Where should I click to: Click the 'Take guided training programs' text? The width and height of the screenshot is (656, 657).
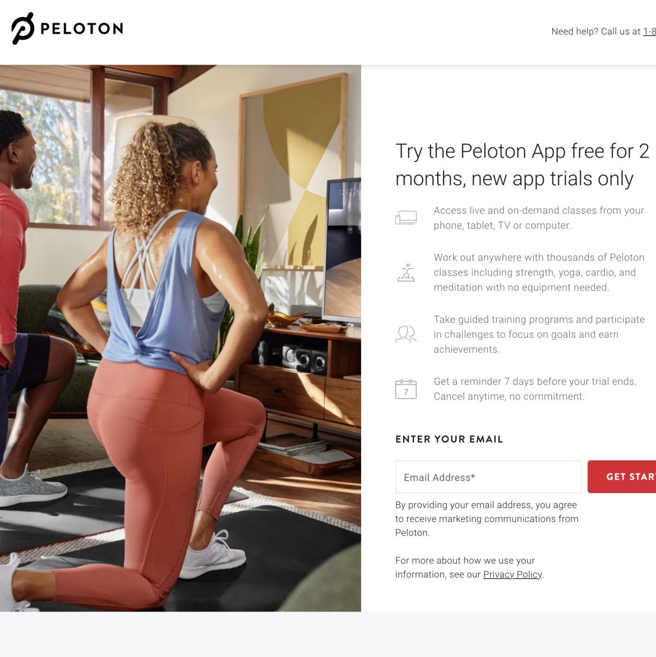pos(539,334)
